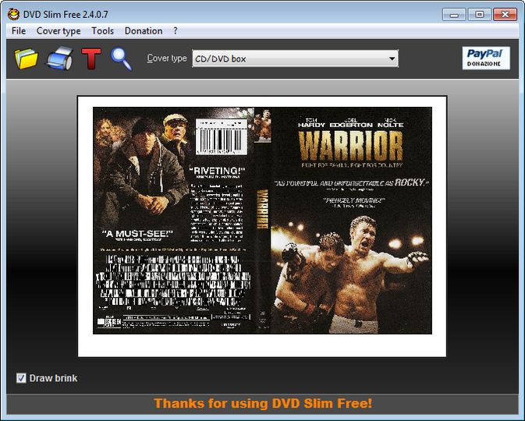The height and width of the screenshot is (421, 525).
Task: Select the Warrior DVD cover preview
Action: pyautogui.click(x=262, y=220)
